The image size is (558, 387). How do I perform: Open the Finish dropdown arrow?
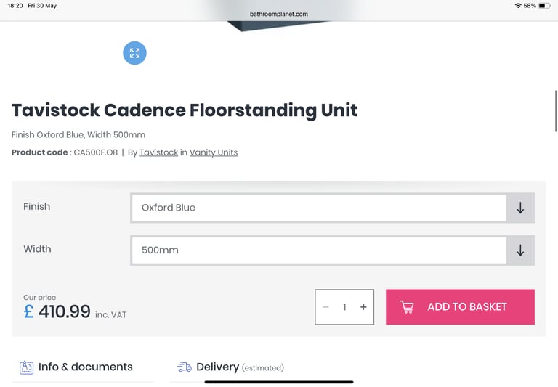coord(520,208)
